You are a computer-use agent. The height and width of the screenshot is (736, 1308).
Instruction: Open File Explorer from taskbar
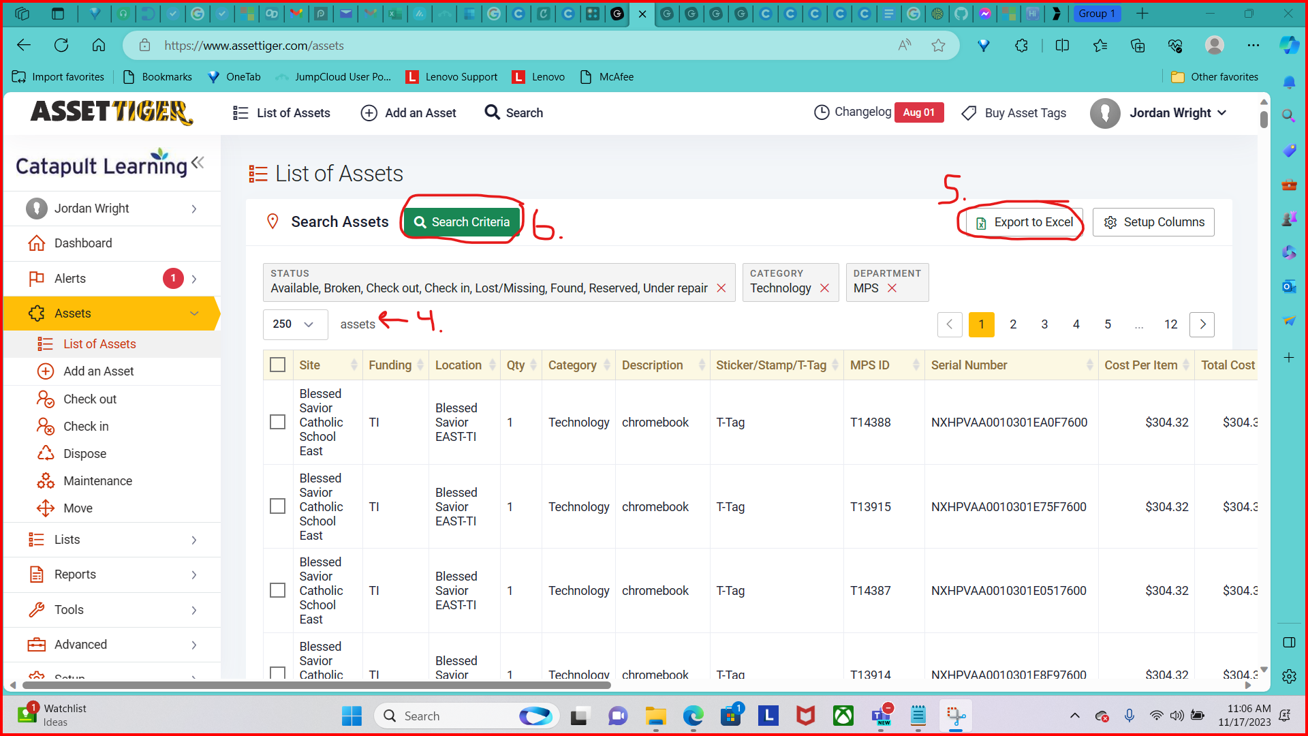(x=655, y=716)
